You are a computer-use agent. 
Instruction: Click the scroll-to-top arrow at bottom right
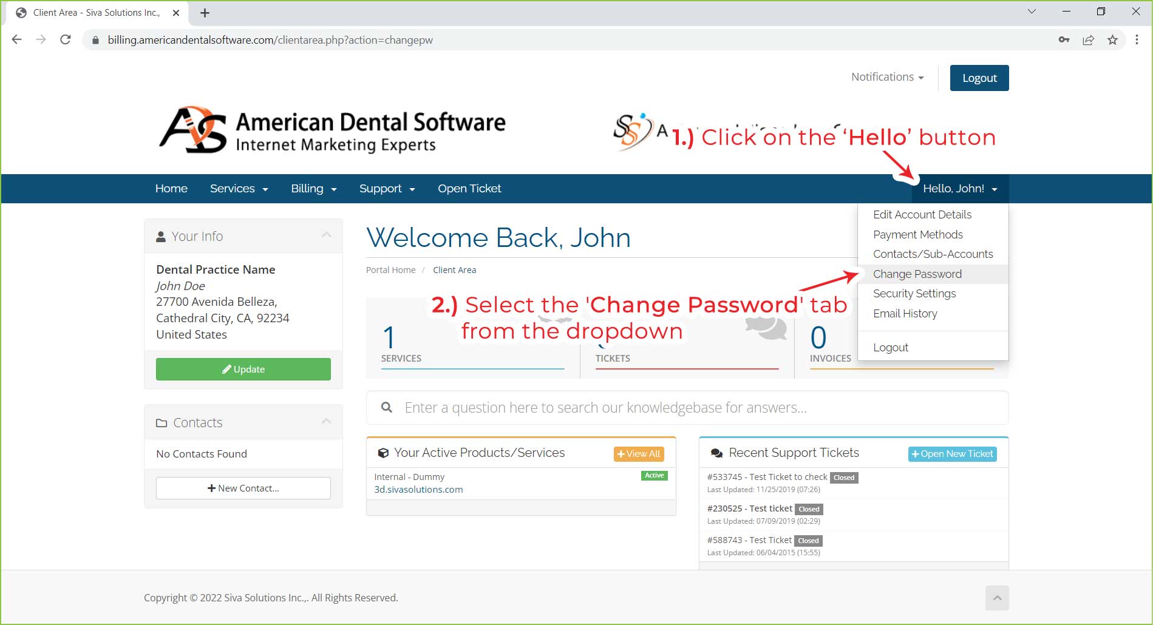[997, 598]
